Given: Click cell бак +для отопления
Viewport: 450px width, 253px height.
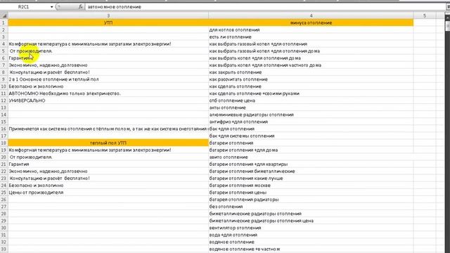Looking at the screenshot, I should click(x=311, y=129).
